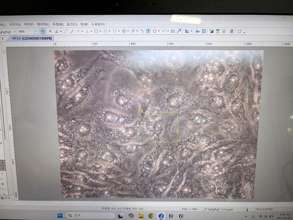Open the 40% zoom level dropdown

(35, 32)
